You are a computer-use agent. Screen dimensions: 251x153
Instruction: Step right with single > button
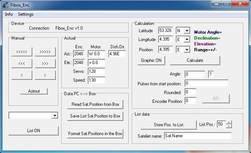point(45,75)
